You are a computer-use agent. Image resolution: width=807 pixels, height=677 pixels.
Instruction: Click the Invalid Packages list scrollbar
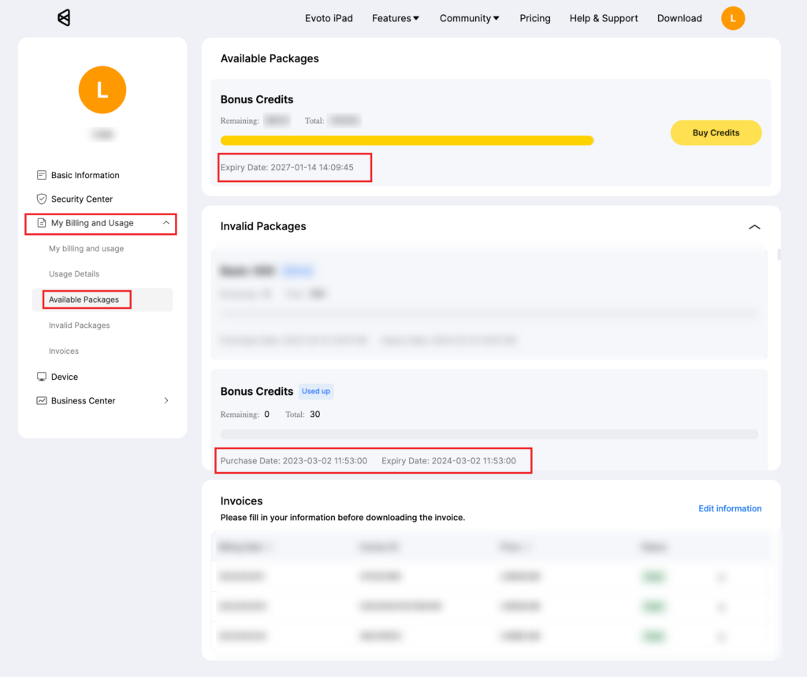click(x=779, y=255)
